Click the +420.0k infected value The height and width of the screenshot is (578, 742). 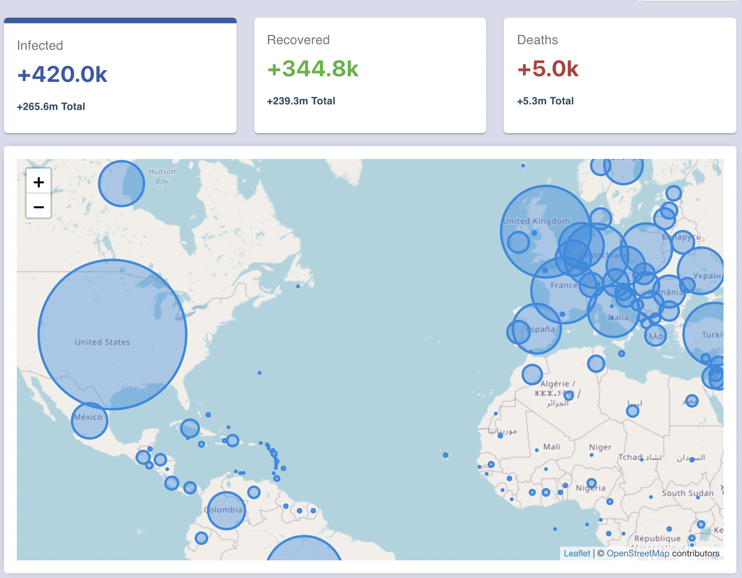click(x=62, y=74)
